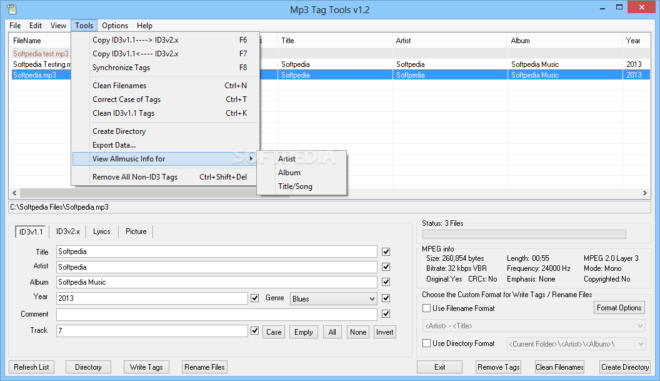Click the Title input field
660x381 pixels.
[x=216, y=251]
